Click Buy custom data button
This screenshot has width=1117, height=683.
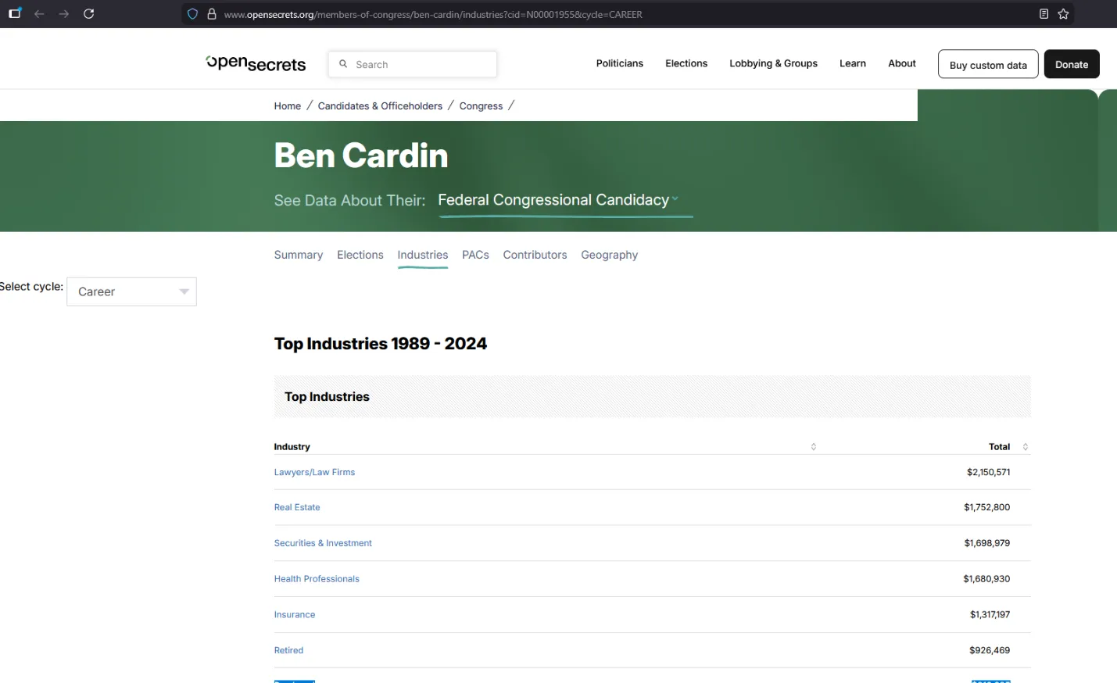click(x=988, y=64)
